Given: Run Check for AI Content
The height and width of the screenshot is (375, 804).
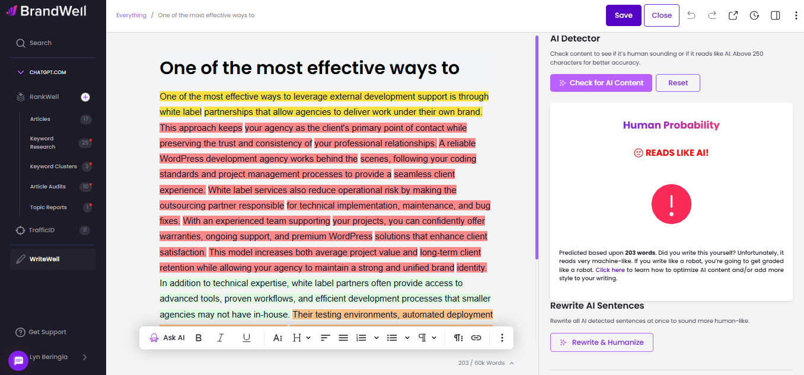Looking at the screenshot, I should [x=601, y=83].
